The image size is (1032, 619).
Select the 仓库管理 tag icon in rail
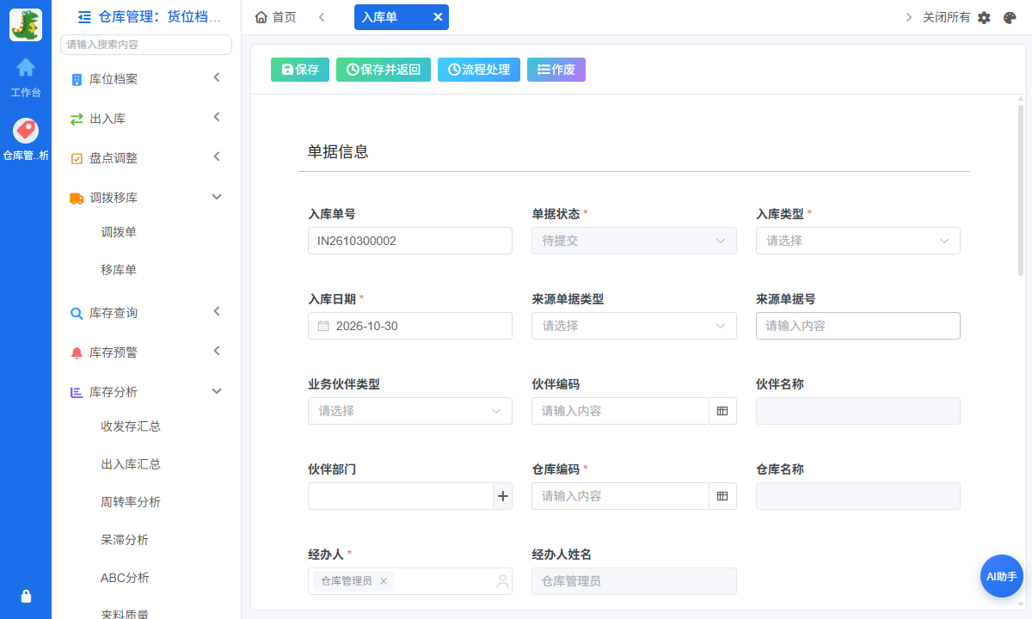26,131
